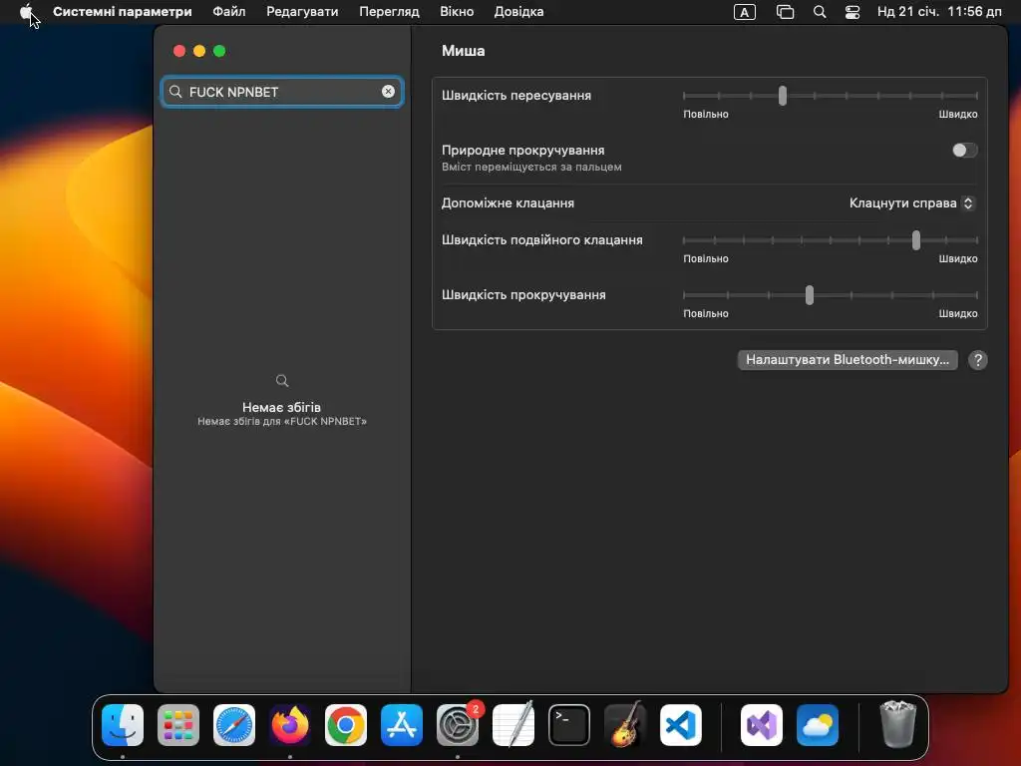The height and width of the screenshot is (766, 1021).
Task: Open Terminal from the Dock
Action: coord(569,725)
